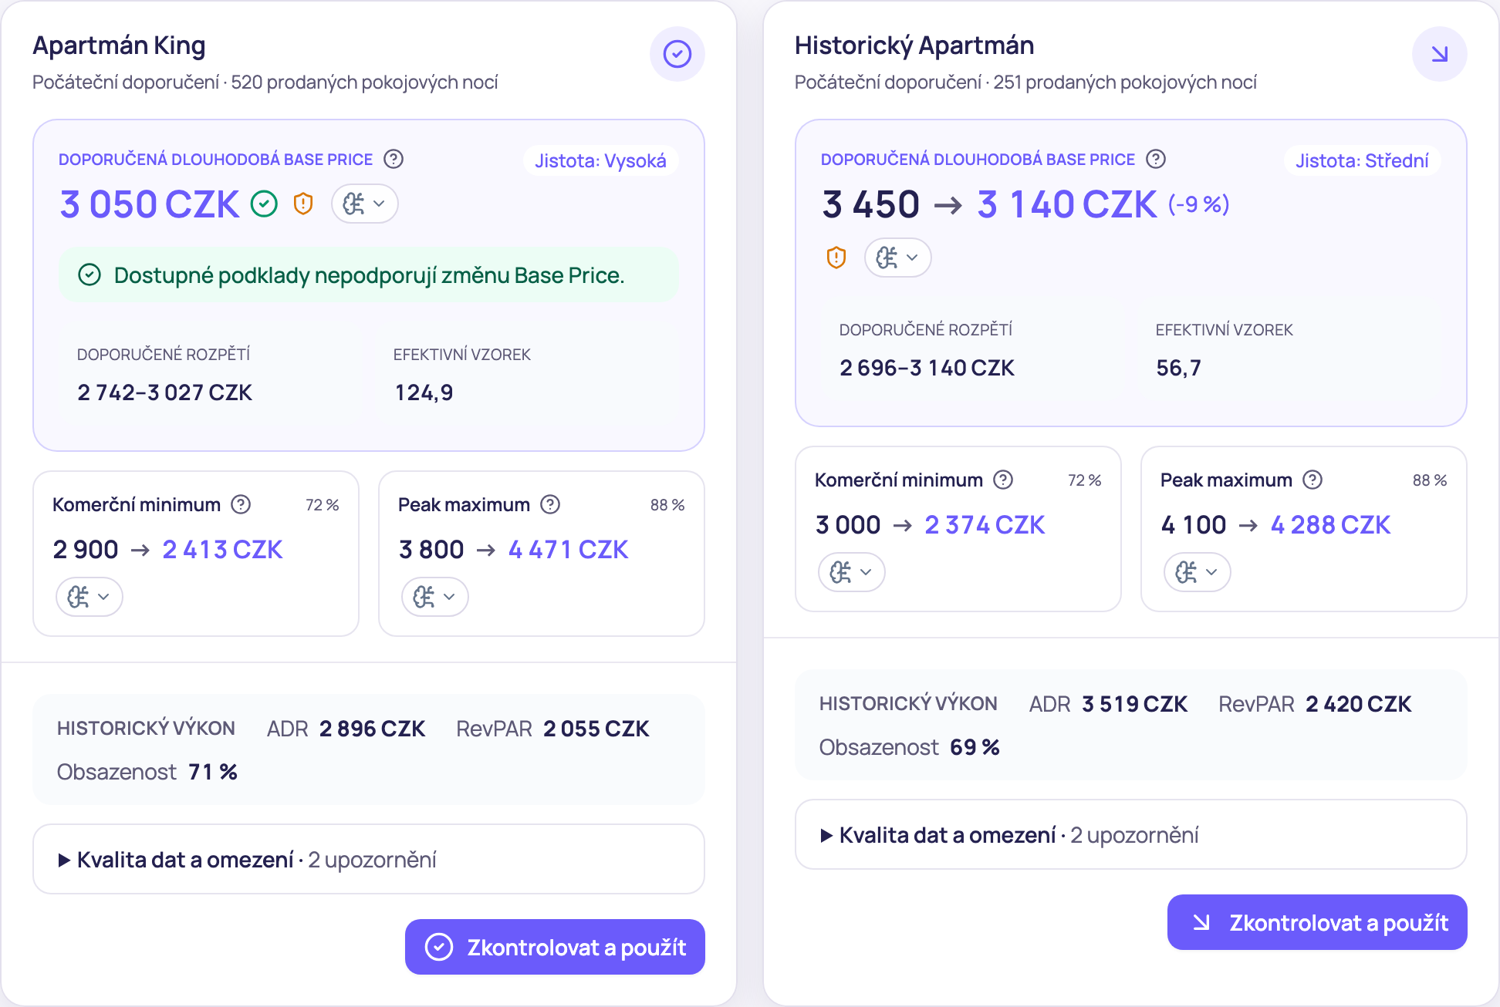Click the checkmark status icon on Apartmán King

point(677,54)
